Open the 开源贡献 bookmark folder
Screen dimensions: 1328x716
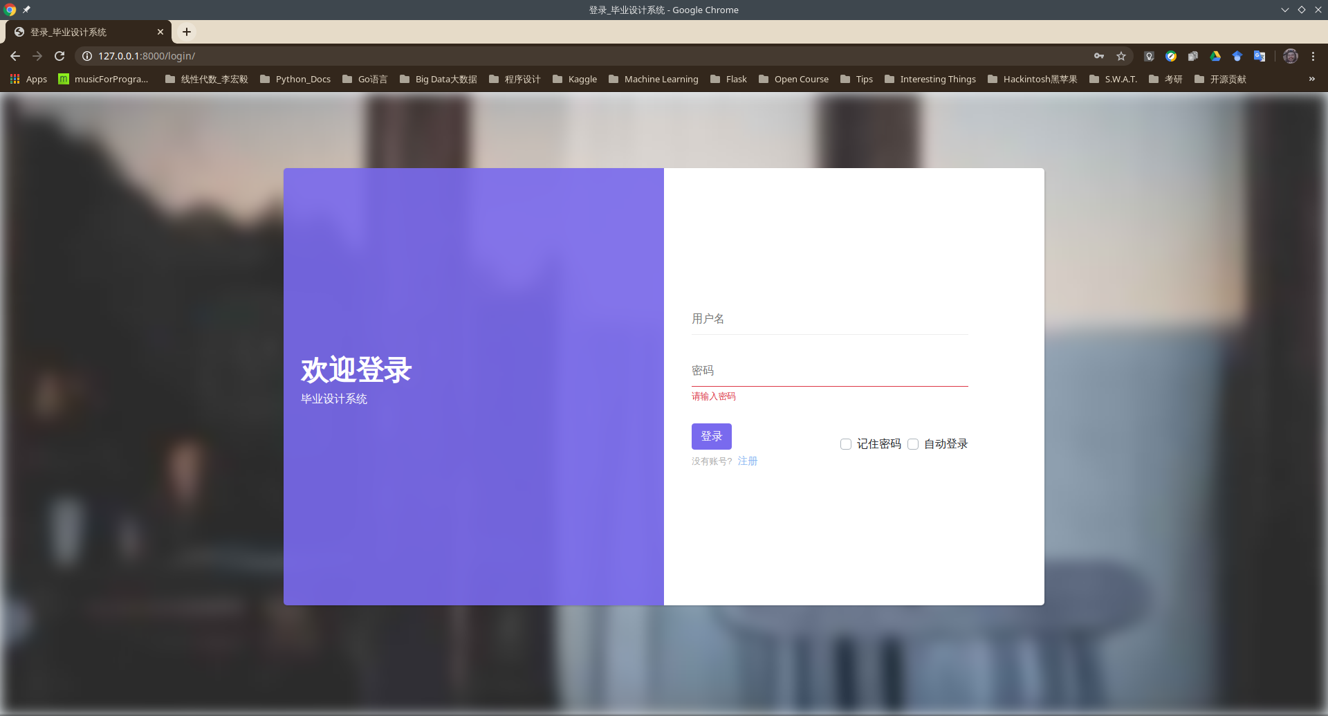tap(1220, 79)
